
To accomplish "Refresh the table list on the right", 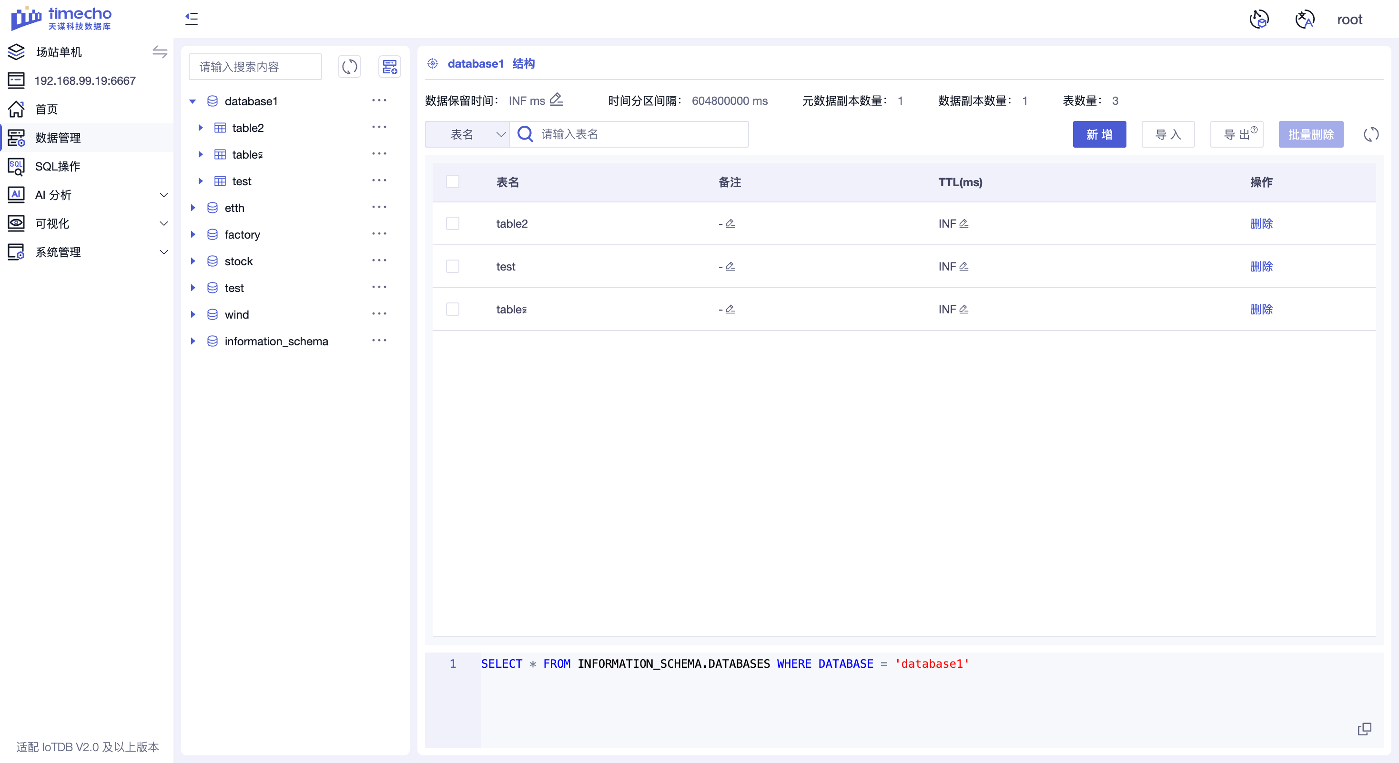I will pos(1371,135).
